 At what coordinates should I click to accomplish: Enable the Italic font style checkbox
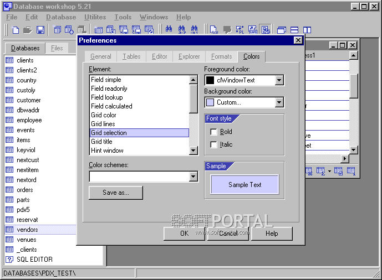(x=213, y=144)
